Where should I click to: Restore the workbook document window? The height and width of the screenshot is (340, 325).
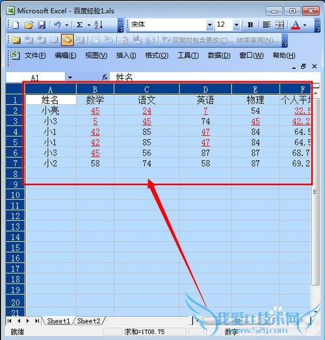click(x=304, y=66)
